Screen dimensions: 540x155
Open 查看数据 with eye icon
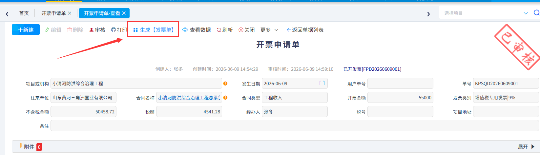coord(197,30)
